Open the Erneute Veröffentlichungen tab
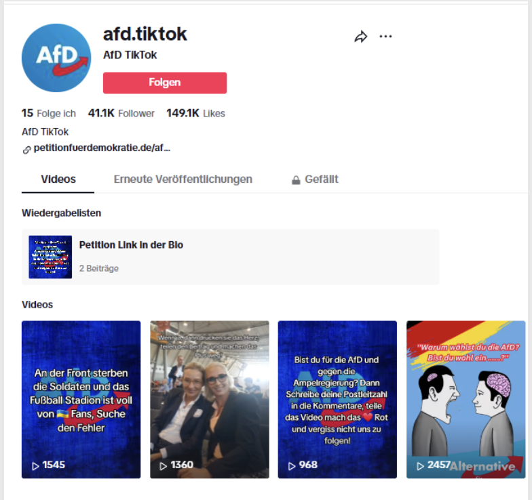532x500 pixels. (183, 179)
